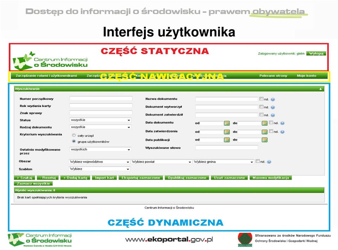Open the Status dropdown
Image resolution: width=338 pixels, height=250 pixels.
pos(100,120)
